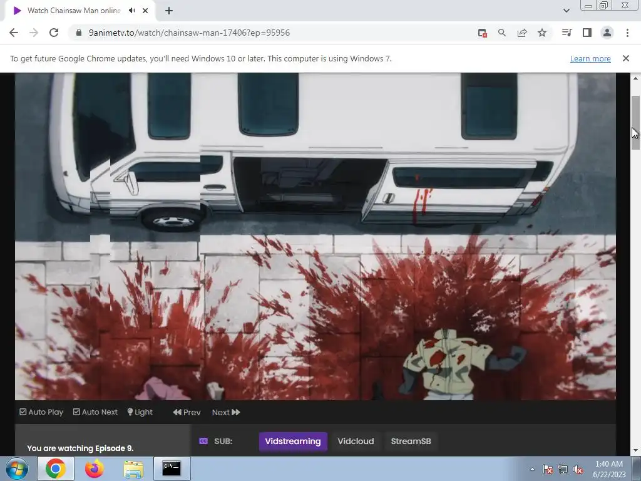Open Chrome three-dot menu
This screenshot has height=481, width=641.
627,33
